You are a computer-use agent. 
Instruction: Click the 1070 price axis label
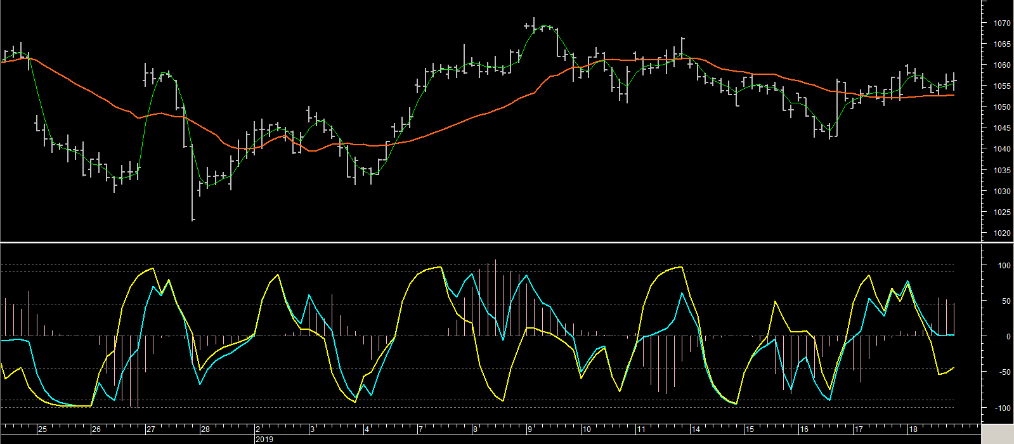click(x=1002, y=23)
